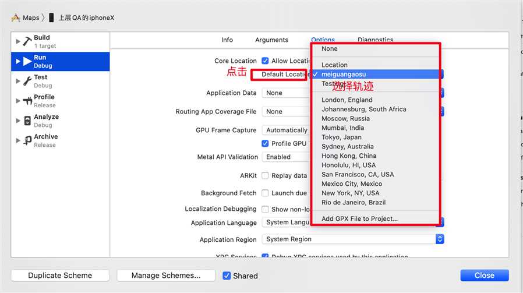Select the Profile Release scheme action
The width and height of the screenshot is (523, 293).
[61, 101]
